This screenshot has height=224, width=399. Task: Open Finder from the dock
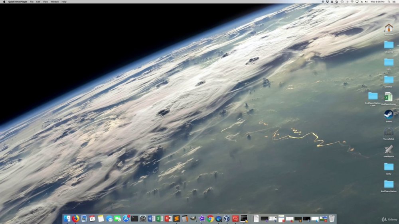tap(67, 218)
